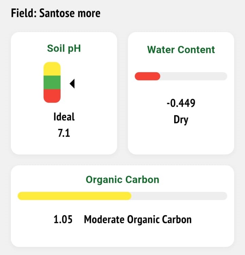Viewport: 245px width, 255px height.
Task: Click the yellow Organic Carbon bar fill
Action: (x=75, y=196)
